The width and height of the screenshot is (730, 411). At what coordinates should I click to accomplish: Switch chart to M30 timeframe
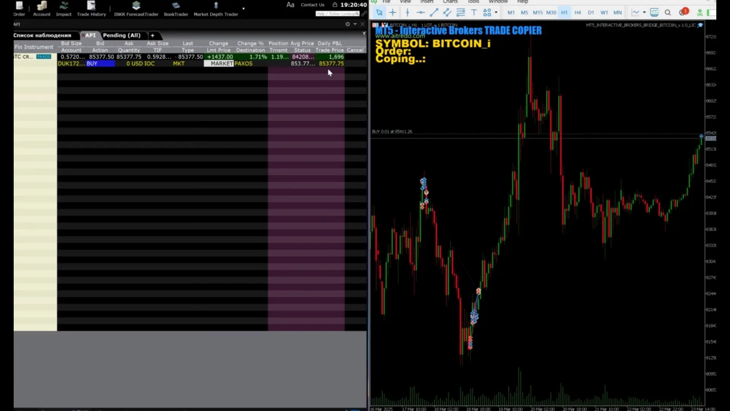pos(551,13)
